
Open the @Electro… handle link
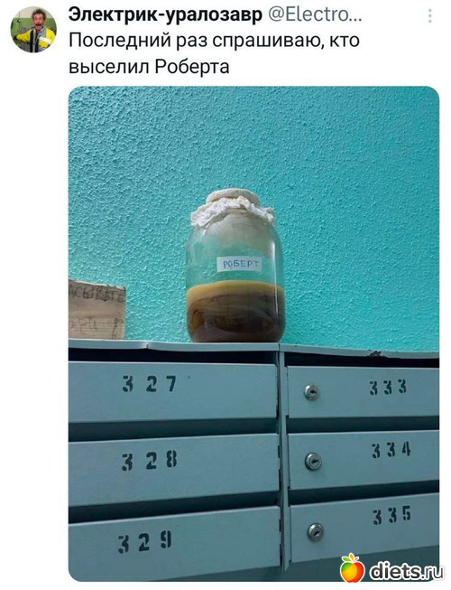pyautogui.click(x=315, y=15)
